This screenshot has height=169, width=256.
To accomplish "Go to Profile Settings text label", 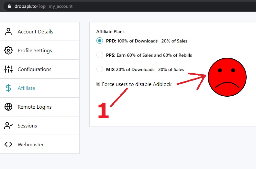I will point(35,51).
